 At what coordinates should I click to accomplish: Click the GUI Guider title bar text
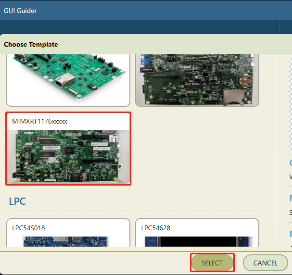(x=20, y=11)
